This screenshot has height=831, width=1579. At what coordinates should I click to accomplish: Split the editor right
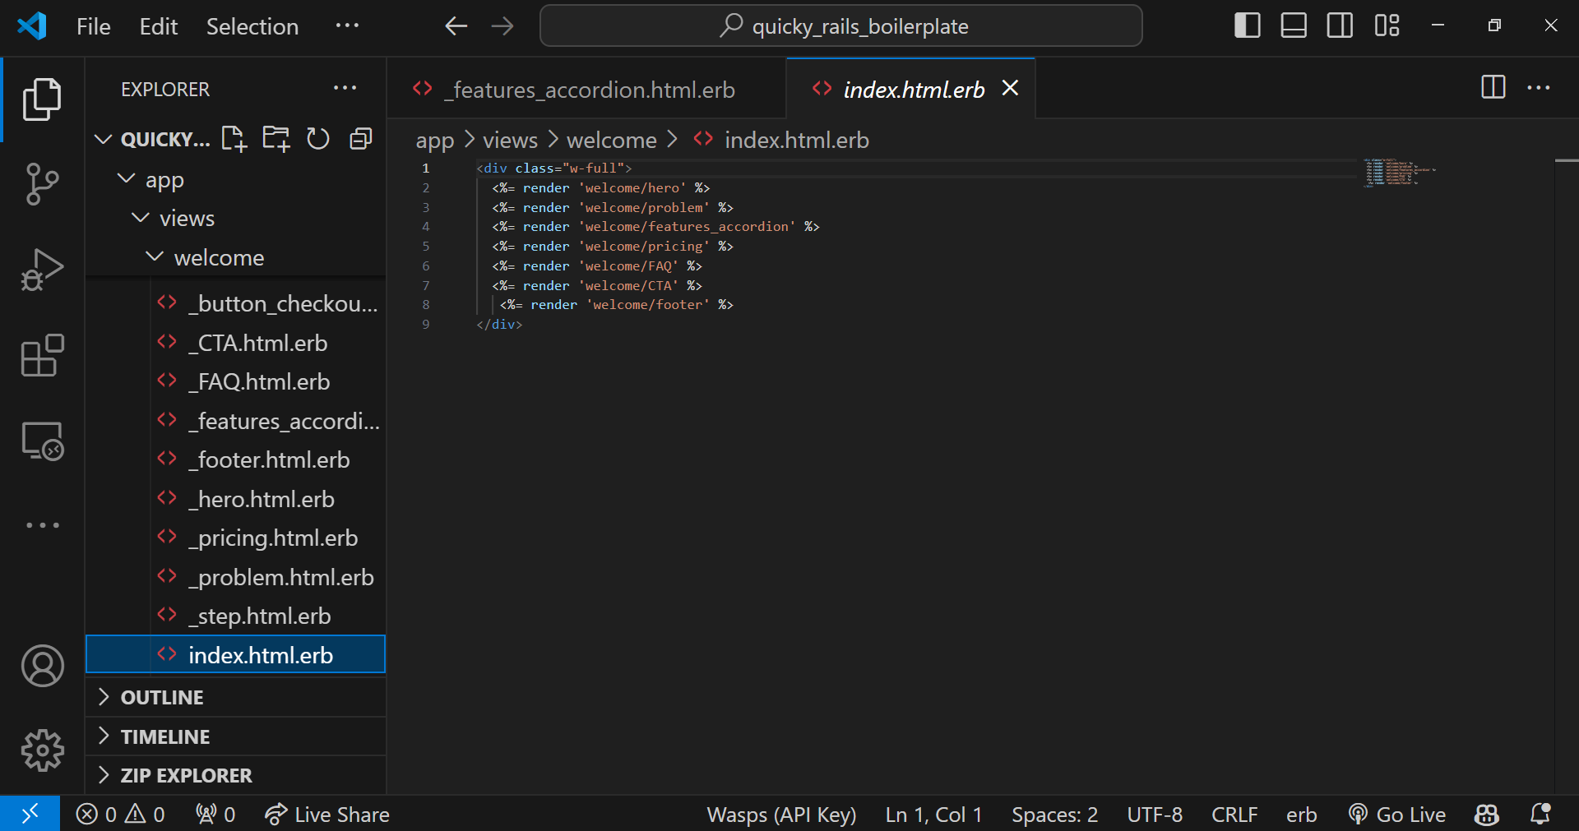pos(1493,88)
